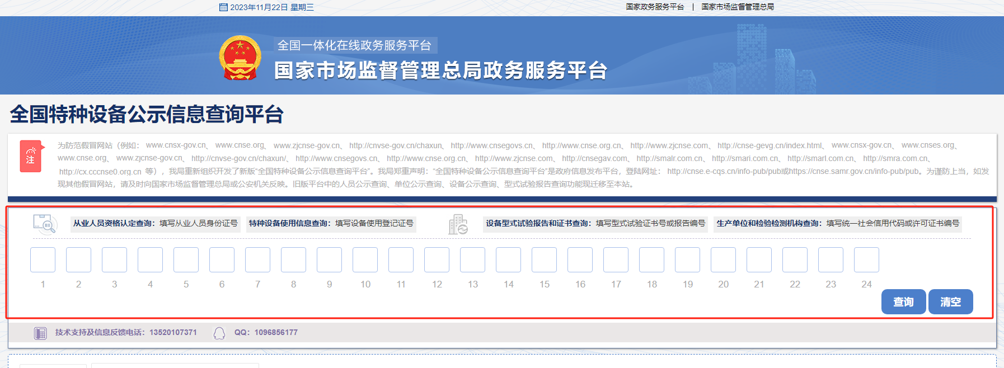Open 国家政务服务平台 link
Screen dimensions: 1004x368
[x=655, y=7]
